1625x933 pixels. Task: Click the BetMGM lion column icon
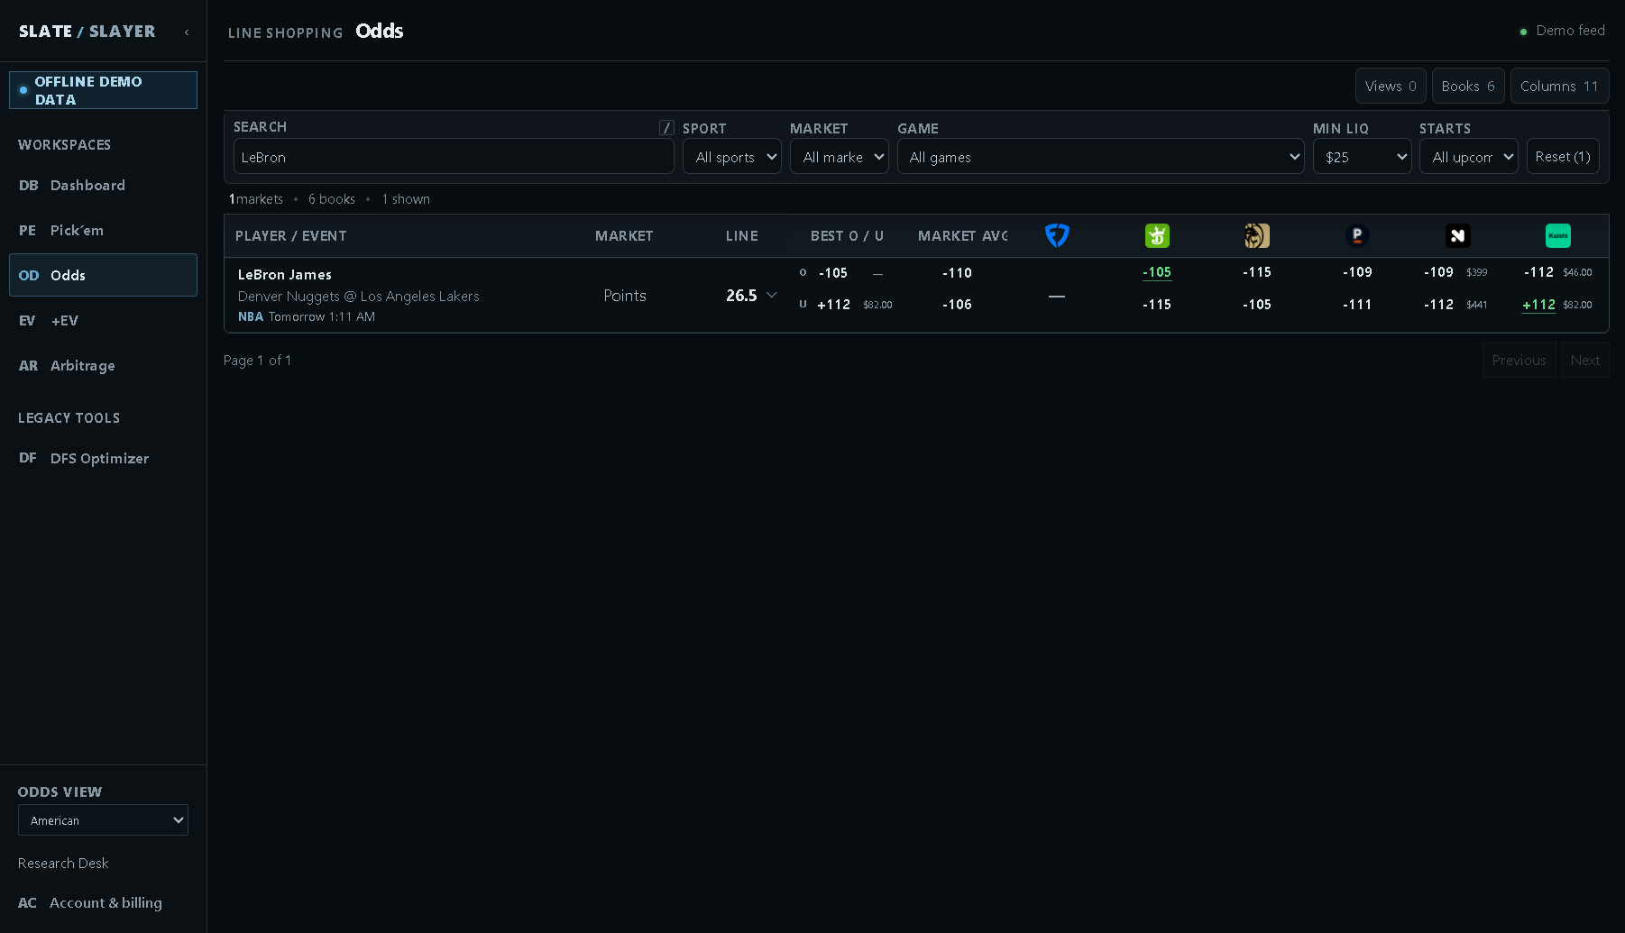click(1257, 236)
